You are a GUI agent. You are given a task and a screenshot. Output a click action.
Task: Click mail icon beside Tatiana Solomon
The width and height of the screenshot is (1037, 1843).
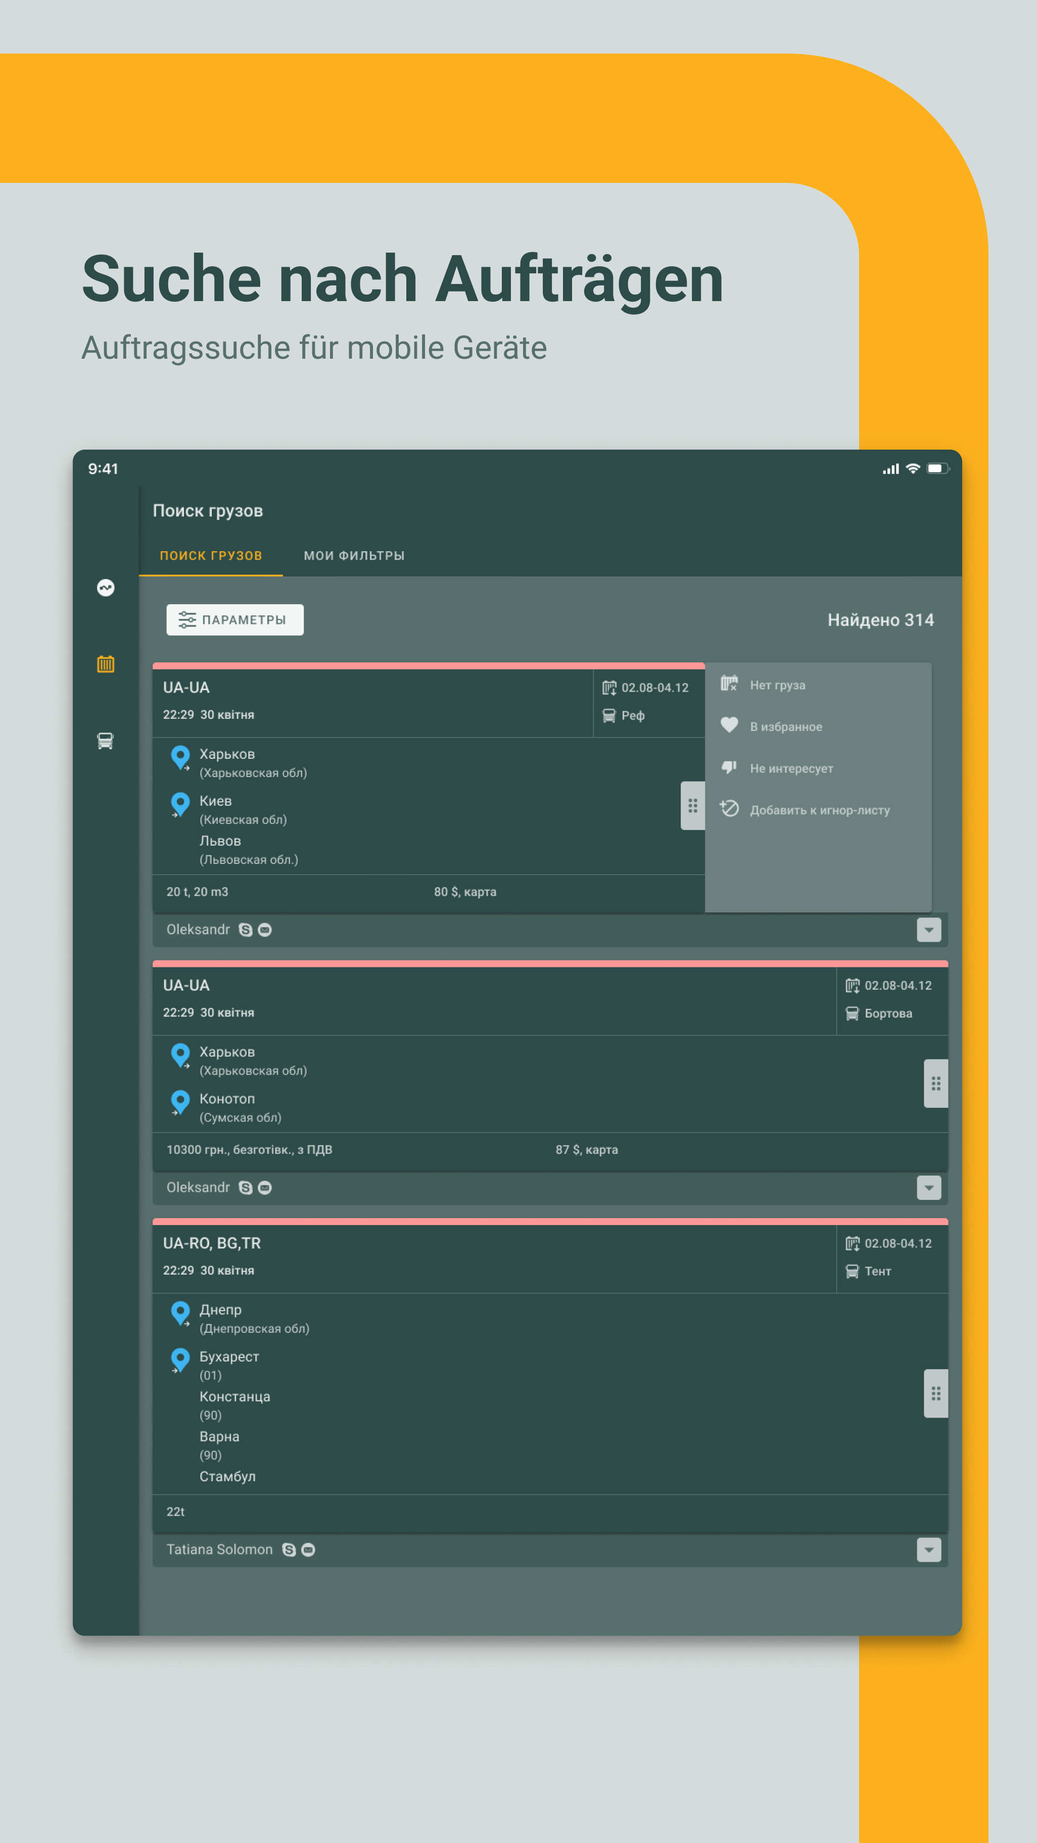(x=308, y=1549)
